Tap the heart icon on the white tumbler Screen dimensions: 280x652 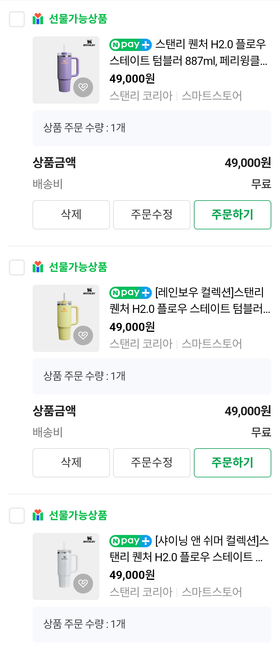[83, 583]
